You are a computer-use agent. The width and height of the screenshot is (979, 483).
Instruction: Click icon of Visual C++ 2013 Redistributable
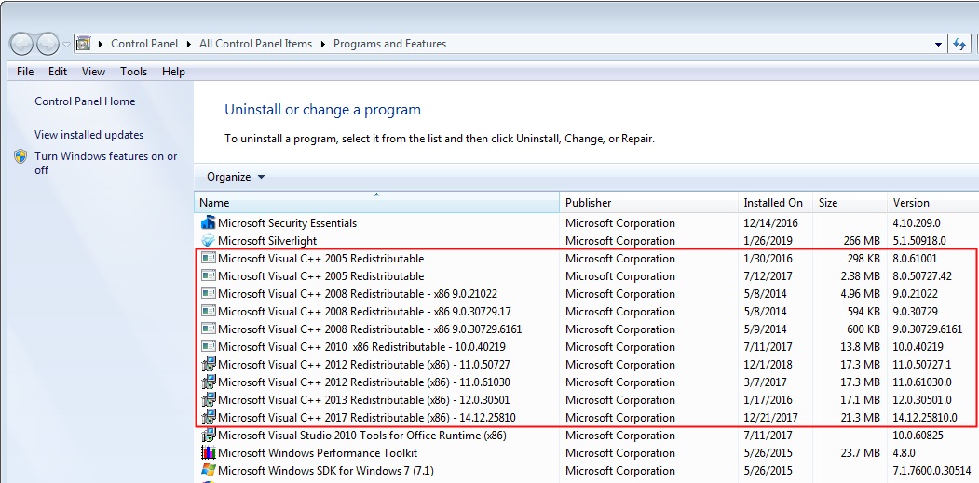208,399
